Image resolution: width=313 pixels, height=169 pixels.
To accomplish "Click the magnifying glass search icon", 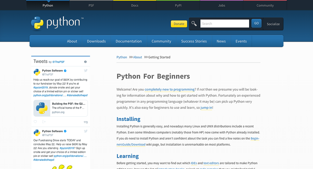I will (194, 23).
